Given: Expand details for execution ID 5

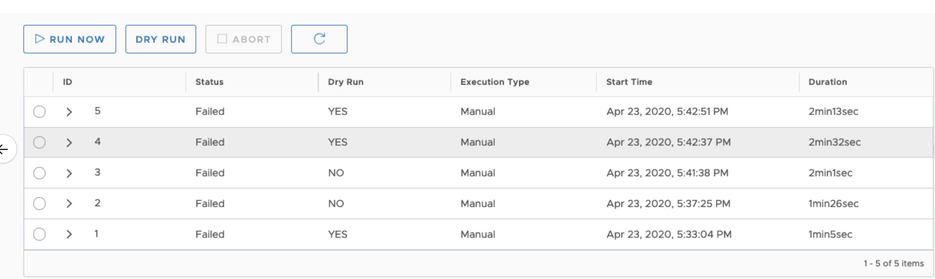Looking at the screenshot, I should pyautogui.click(x=69, y=112).
